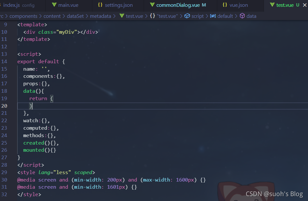
Task: Click the methods:{} line
Action: (x=40, y=136)
